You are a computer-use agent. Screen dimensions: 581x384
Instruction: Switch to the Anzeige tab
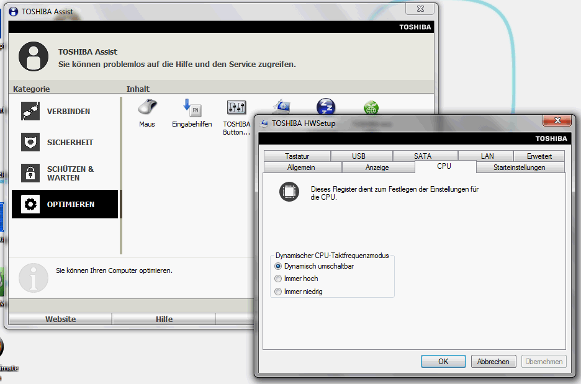click(378, 167)
